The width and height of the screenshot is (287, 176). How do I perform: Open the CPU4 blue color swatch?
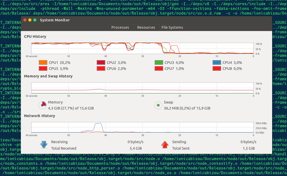pos(217,63)
